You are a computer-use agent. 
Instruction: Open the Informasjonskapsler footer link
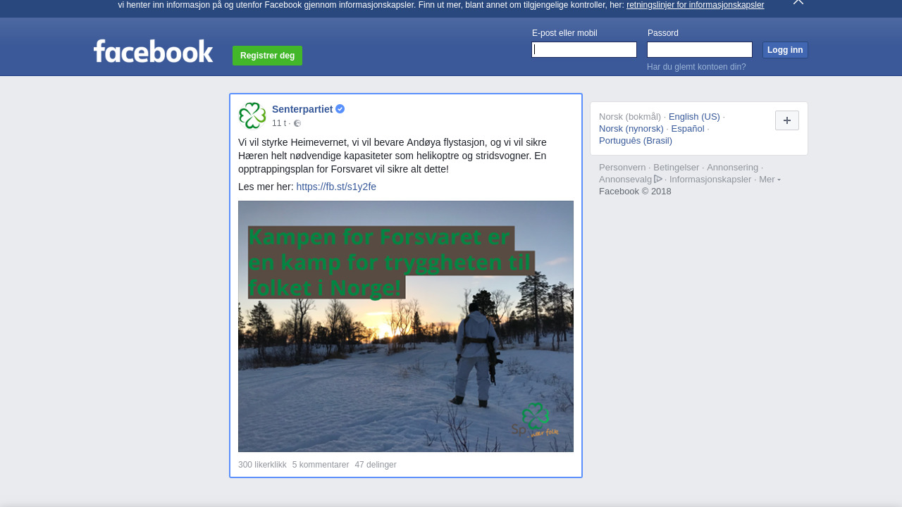(710, 180)
